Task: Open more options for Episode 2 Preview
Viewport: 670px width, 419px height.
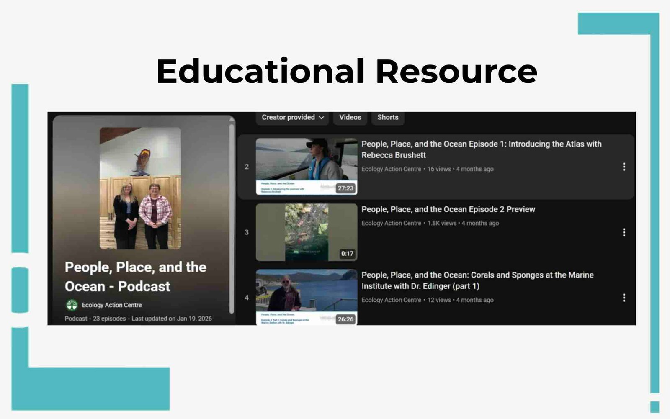Action: click(x=624, y=232)
